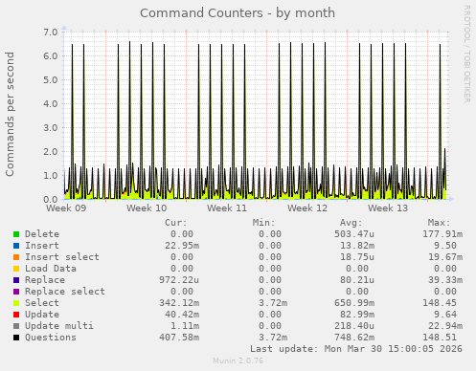Click the yellow Load Data legend swatch
The height and width of the screenshot is (371, 476).
(x=16, y=269)
